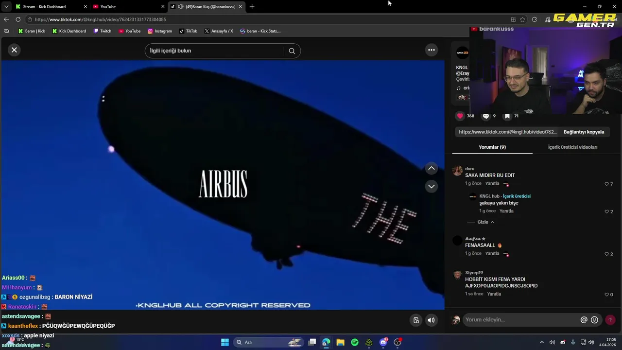Switch to İçerik üreticisi videoları tab
This screenshot has height=350, width=622.
572,147
